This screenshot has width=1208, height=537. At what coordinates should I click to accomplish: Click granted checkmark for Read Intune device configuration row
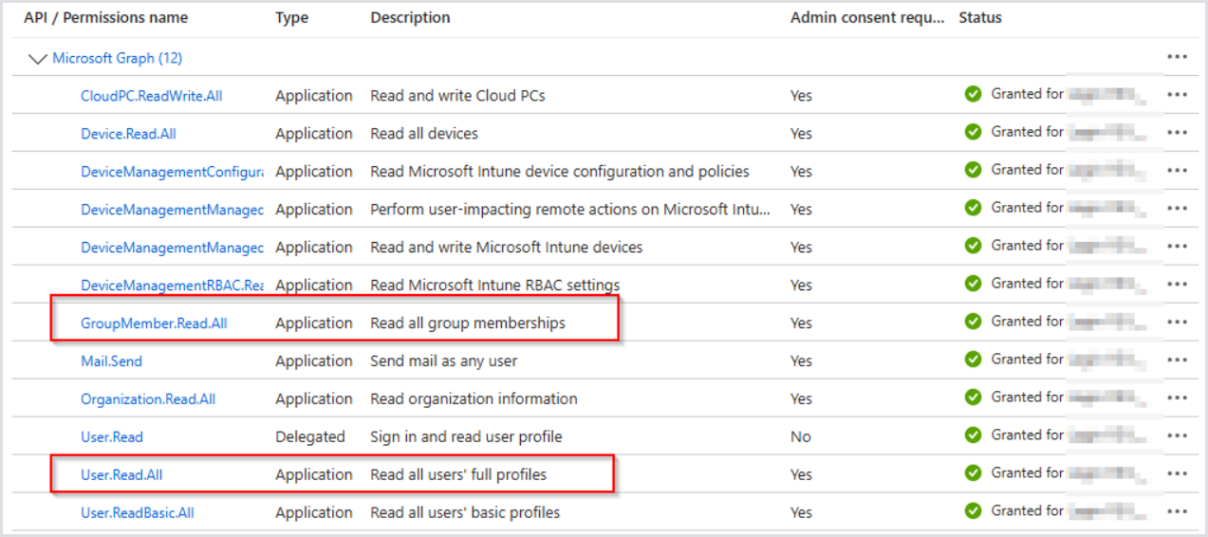point(973,170)
